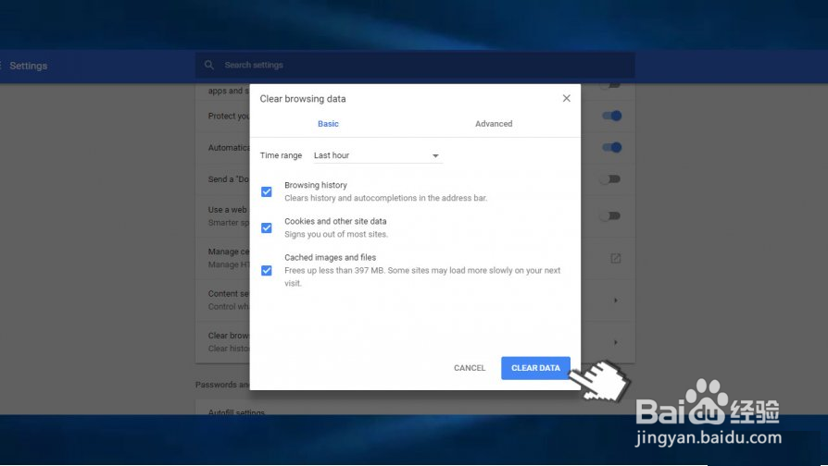Uncheck Cached images and files
828x466 pixels.
click(267, 270)
